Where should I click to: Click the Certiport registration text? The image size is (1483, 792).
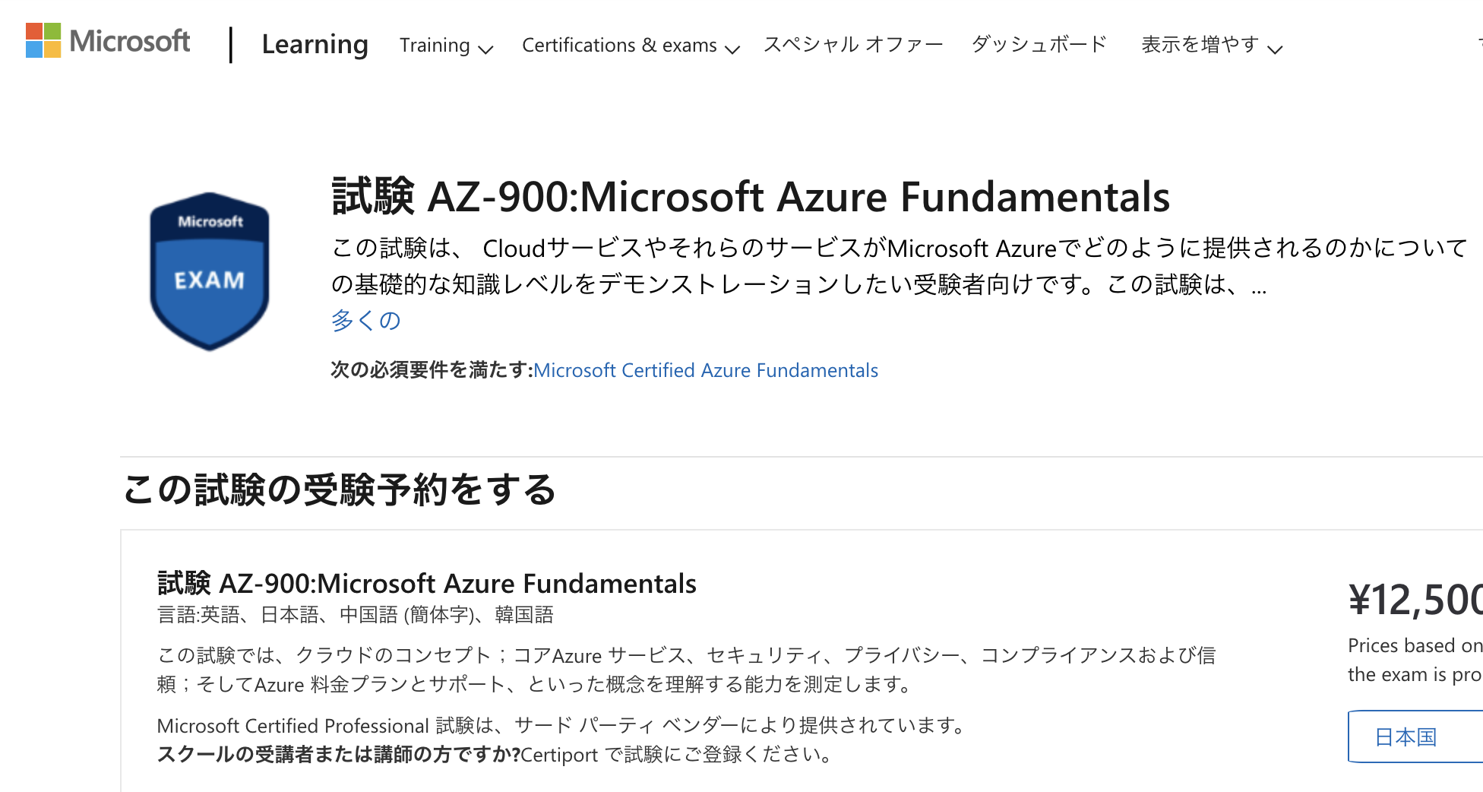[676, 755]
